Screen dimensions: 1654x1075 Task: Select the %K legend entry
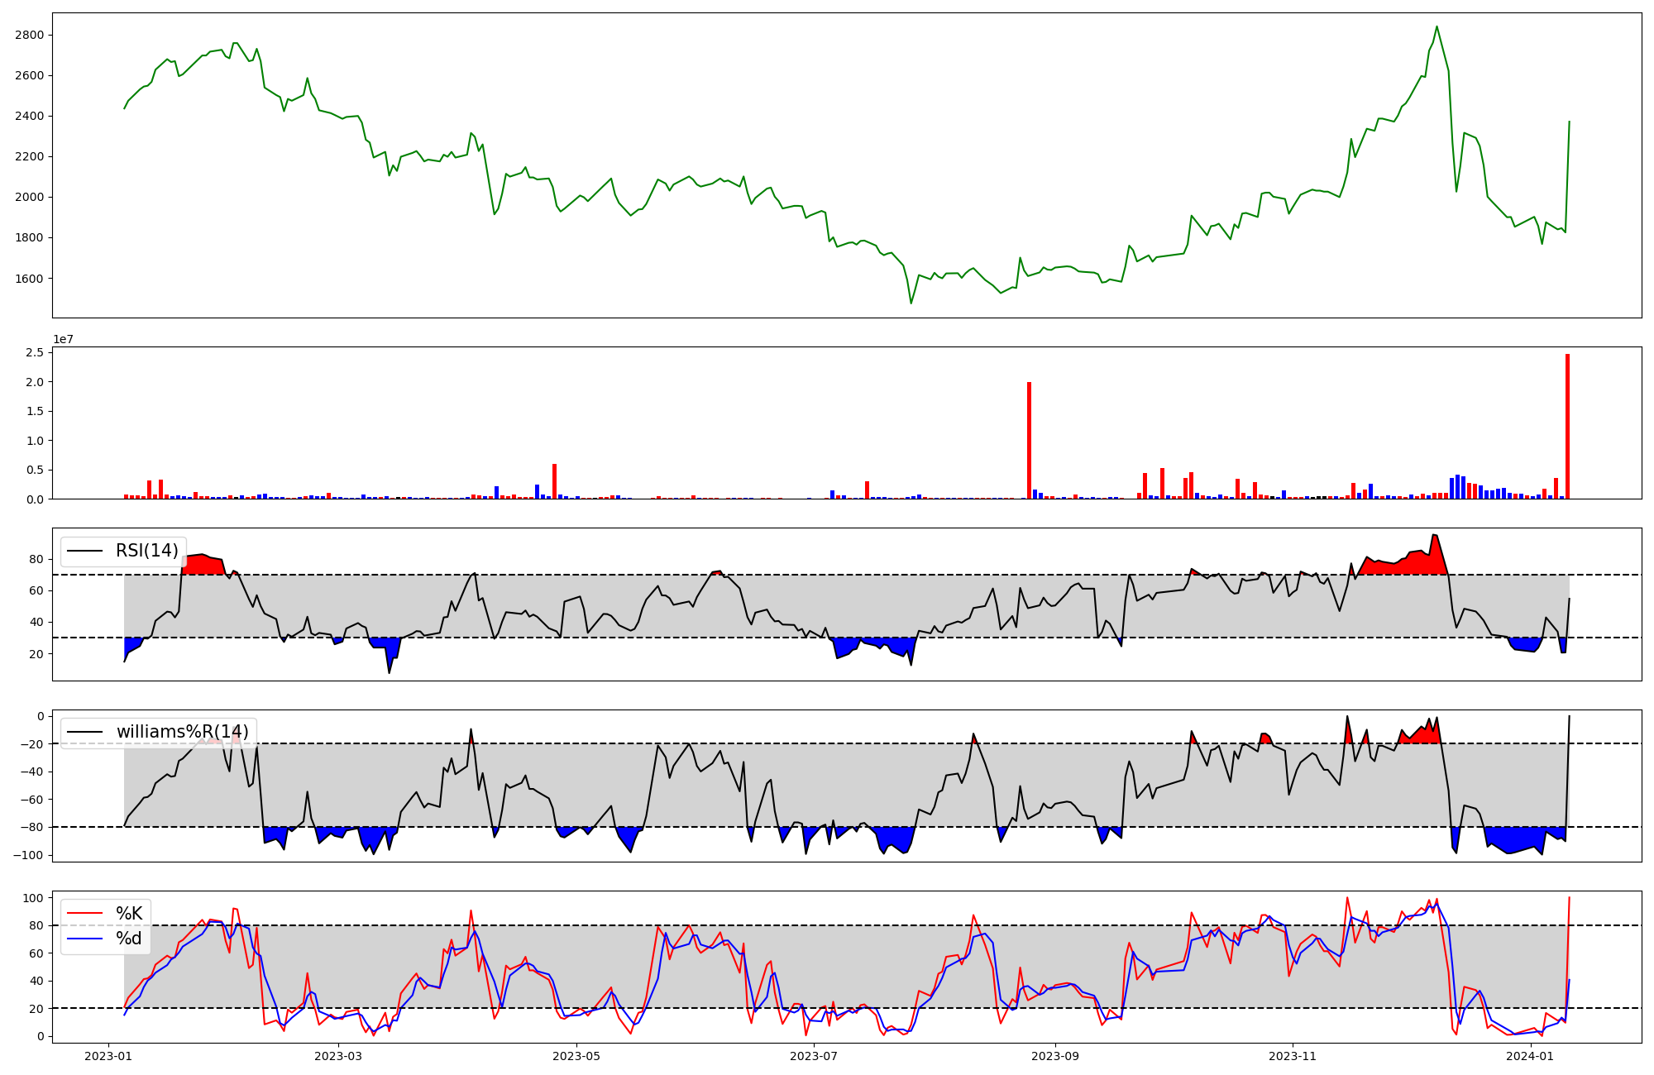click(129, 914)
